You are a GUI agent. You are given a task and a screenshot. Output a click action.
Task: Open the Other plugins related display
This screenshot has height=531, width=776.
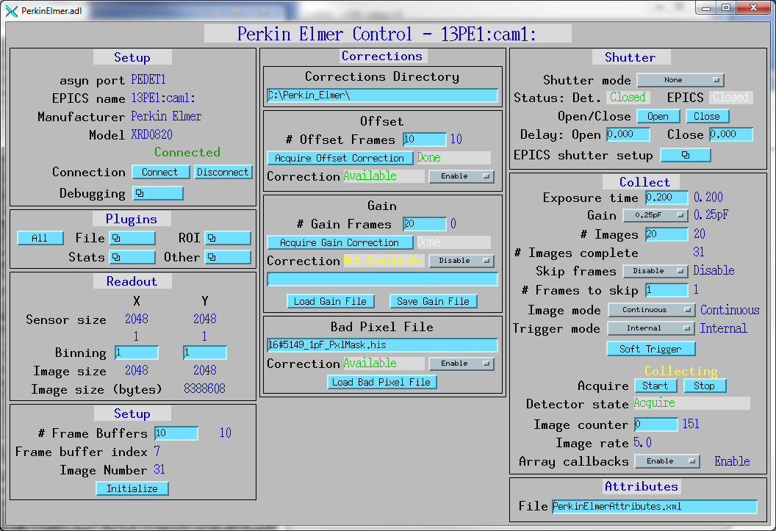pyautogui.click(x=228, y=257)
